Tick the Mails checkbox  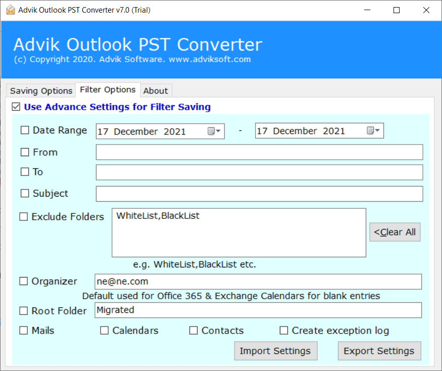point(23,331)
